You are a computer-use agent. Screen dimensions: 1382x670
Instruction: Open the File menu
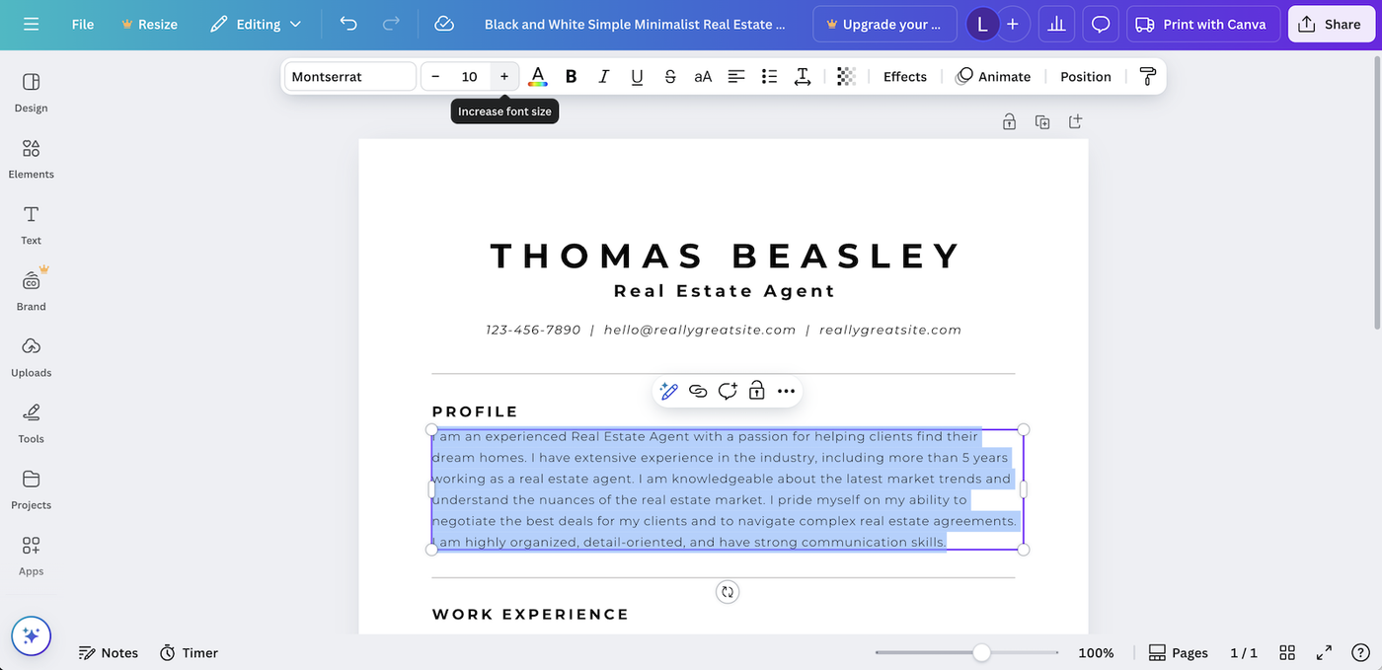coord(82,24)
